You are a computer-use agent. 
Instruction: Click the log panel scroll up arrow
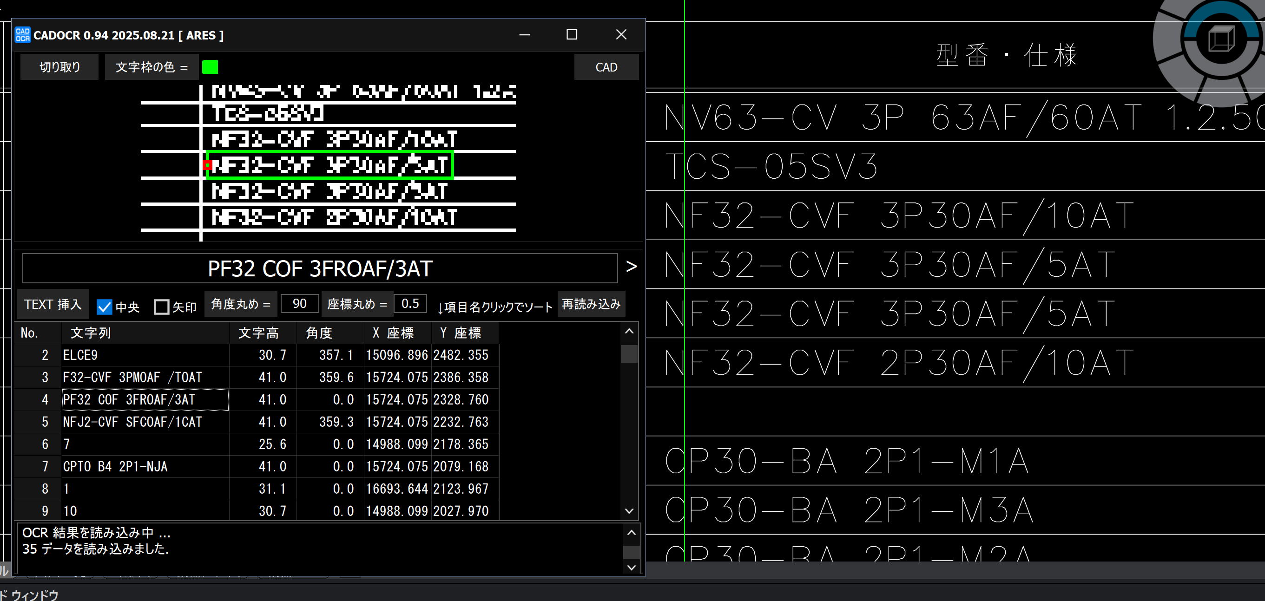632,533
